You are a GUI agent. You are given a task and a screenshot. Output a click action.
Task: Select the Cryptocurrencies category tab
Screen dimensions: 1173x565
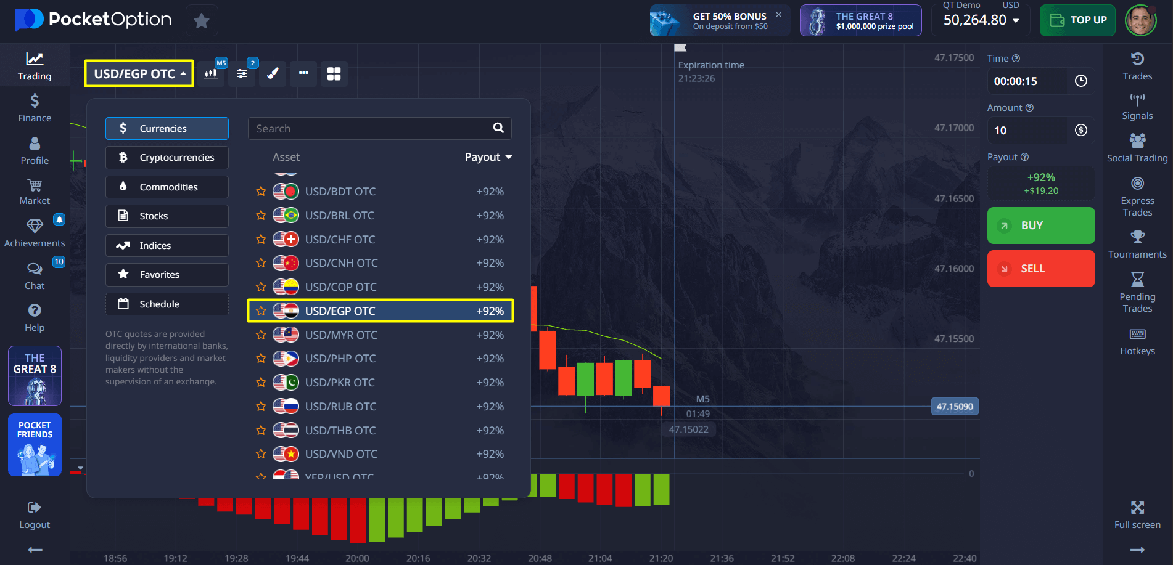click(167, 158)
